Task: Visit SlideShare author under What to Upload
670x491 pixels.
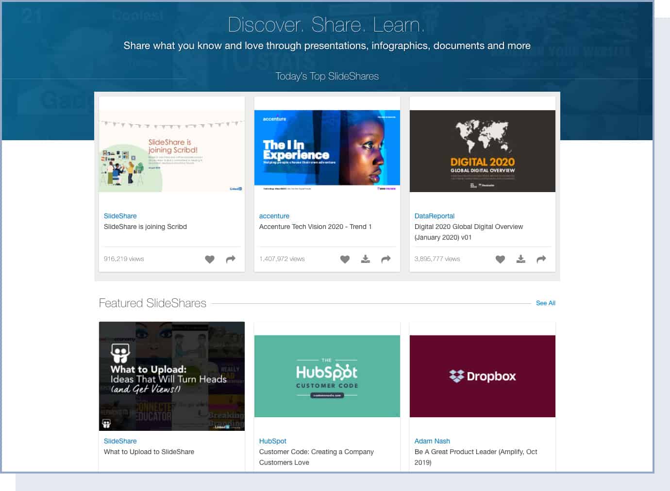Action: coord(120,441)
